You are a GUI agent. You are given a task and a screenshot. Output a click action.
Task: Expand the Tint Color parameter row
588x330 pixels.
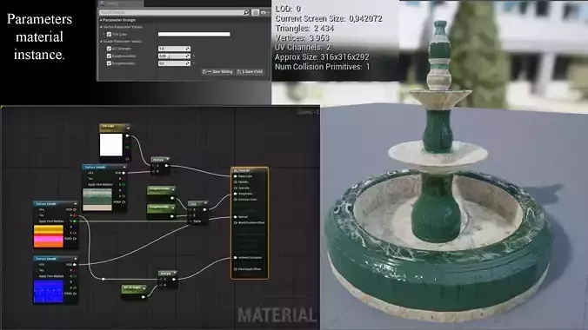104,34
